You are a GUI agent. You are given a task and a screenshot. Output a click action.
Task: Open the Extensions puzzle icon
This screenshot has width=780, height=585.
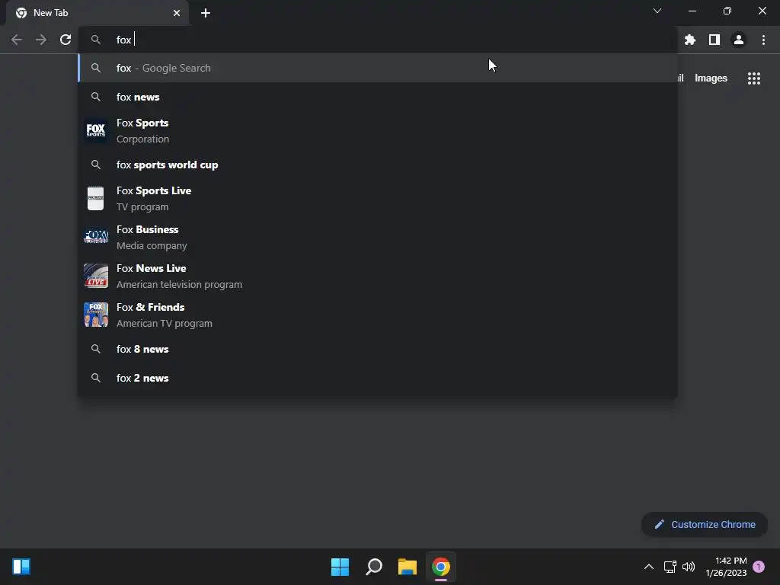[x=690, y=40]
